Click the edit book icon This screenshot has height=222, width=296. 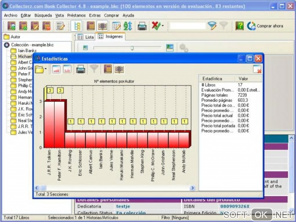(35, 26)
